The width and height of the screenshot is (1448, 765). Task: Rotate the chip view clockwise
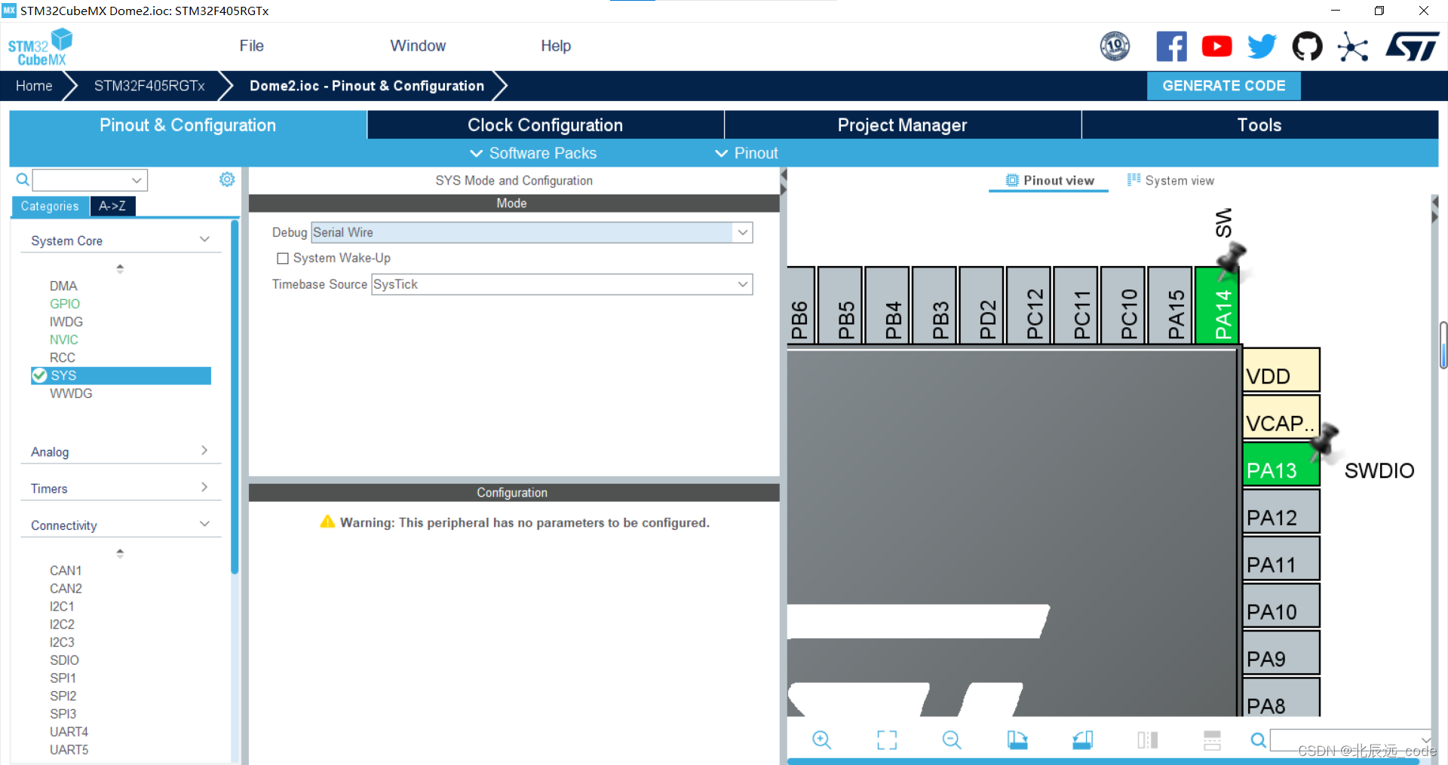click(1017, 740)
